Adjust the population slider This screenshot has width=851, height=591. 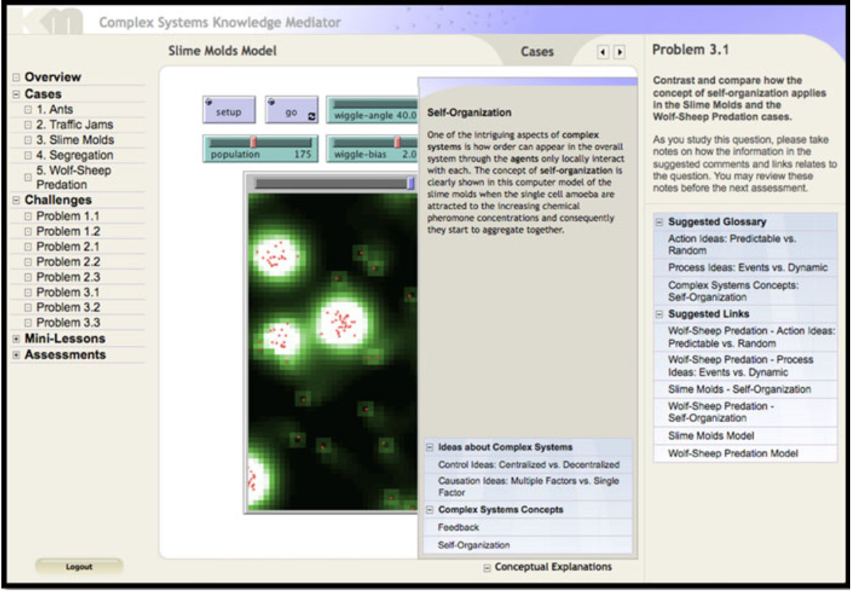(254, 142)
